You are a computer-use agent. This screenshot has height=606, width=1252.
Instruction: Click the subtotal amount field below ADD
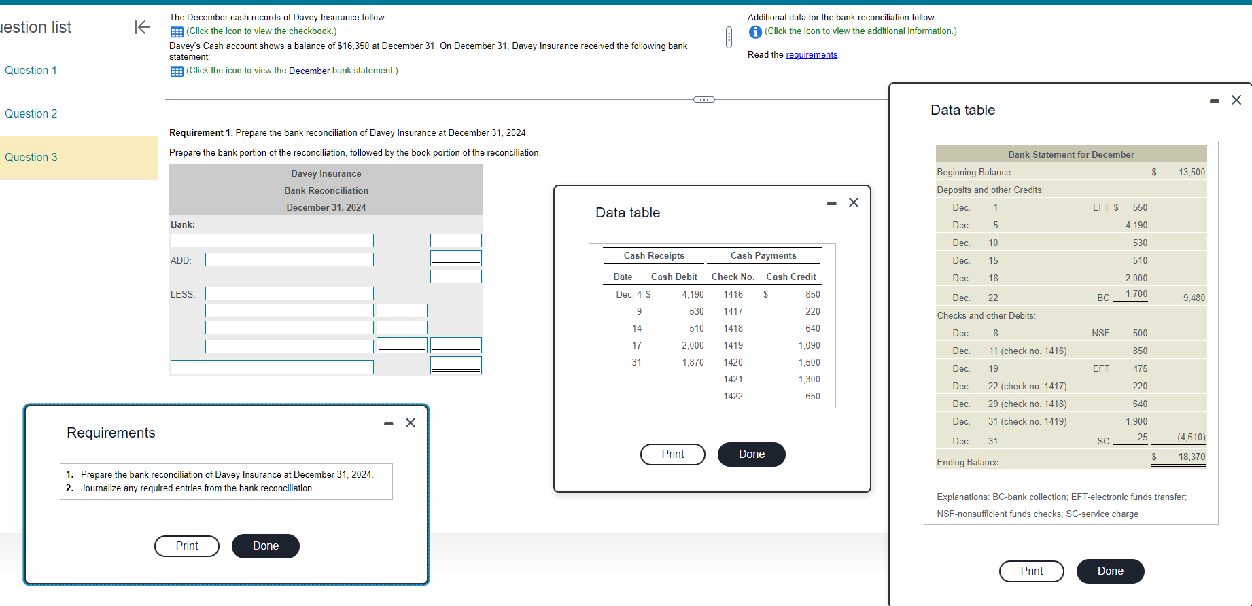coord(456,277)
